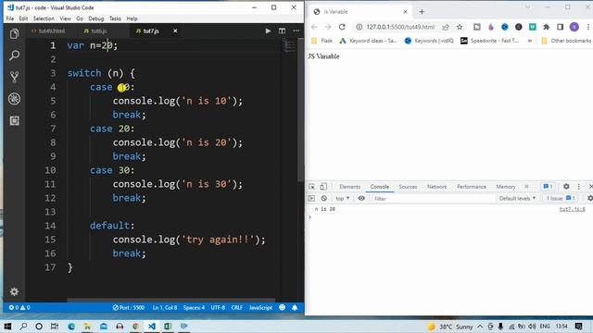Expand the hidden bookmarks chevron
Viewport: 593px width, 333px height.
pos(530,41)
